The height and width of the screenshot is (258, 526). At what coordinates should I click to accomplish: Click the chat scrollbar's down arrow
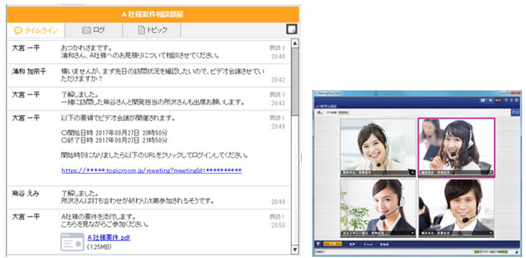(x=295, y=250)
